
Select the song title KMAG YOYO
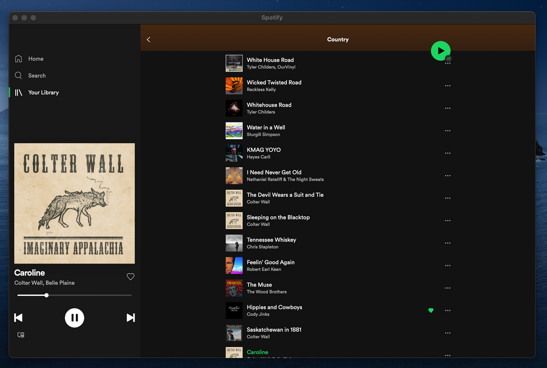264,150
